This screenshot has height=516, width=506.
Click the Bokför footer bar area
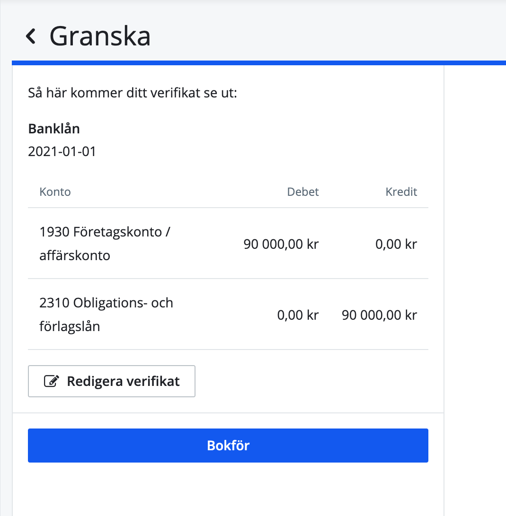point(228,445)
